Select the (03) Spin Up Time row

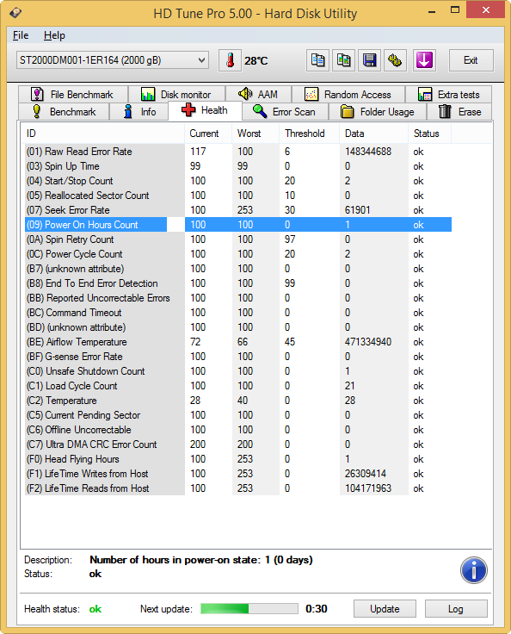click(x=238, y=166)
